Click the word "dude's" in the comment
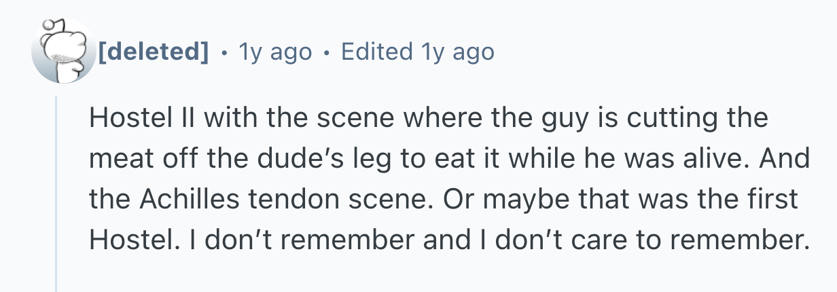This screenshot has width=837, height=292. click(296, 161)
